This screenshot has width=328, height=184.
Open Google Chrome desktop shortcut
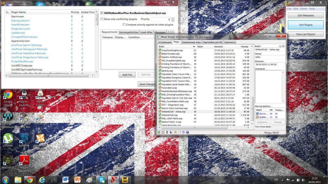(8, 98)
